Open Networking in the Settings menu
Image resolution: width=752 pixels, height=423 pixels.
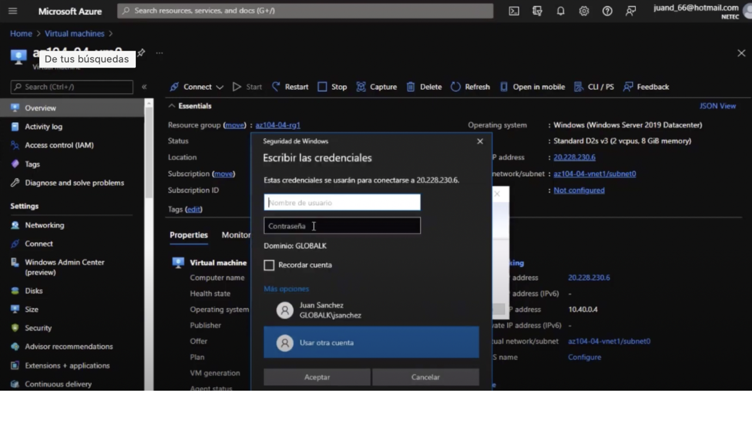[44, 225]
